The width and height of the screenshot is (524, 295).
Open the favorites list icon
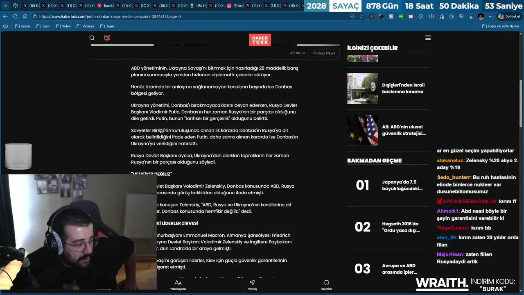click(451, 16)
